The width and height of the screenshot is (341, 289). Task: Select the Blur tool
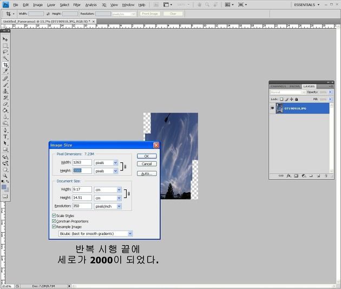(x=5, y=117)
